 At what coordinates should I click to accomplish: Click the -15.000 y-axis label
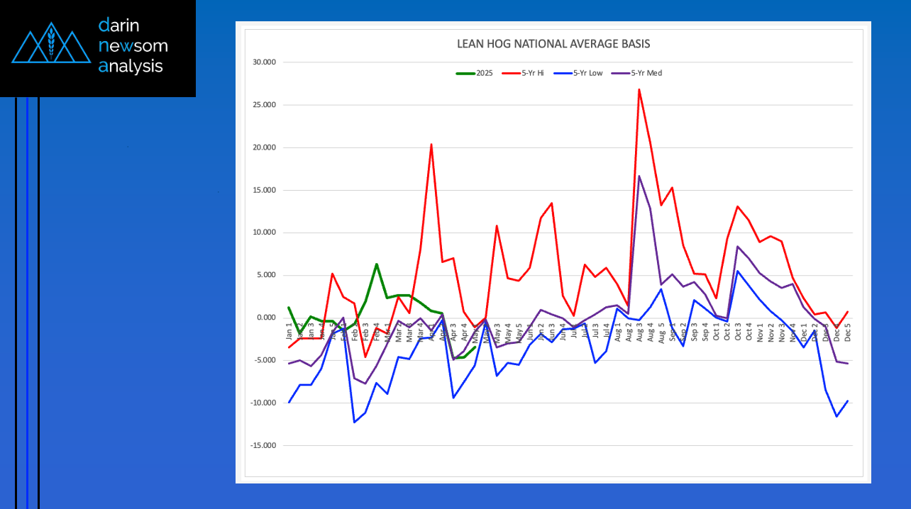tap(264, 445)
